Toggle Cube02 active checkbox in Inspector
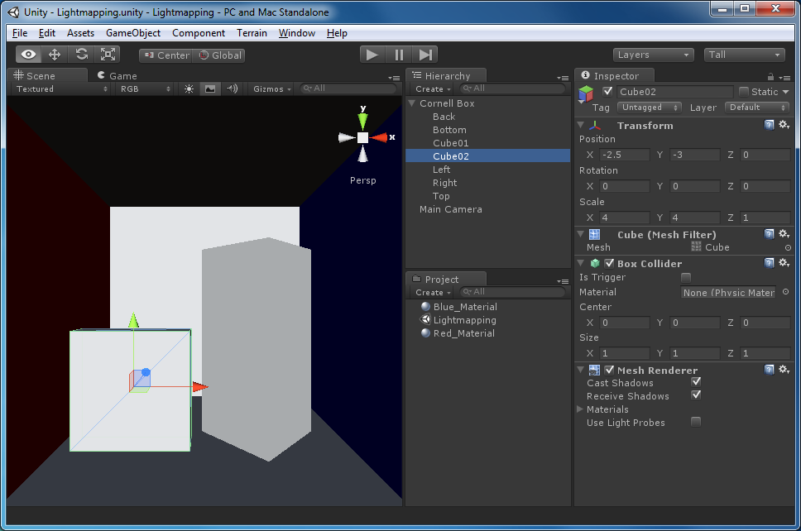Viewport: 801px width, 531px height. point(607,91)
